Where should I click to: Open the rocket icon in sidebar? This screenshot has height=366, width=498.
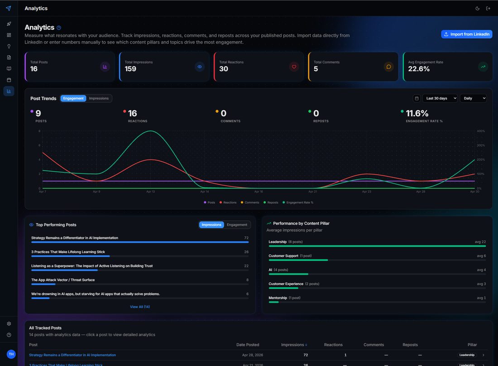[x=9, y=24]
